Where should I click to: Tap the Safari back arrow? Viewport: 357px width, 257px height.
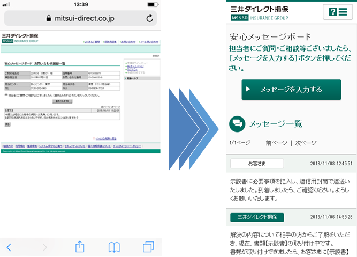(9, 247)
